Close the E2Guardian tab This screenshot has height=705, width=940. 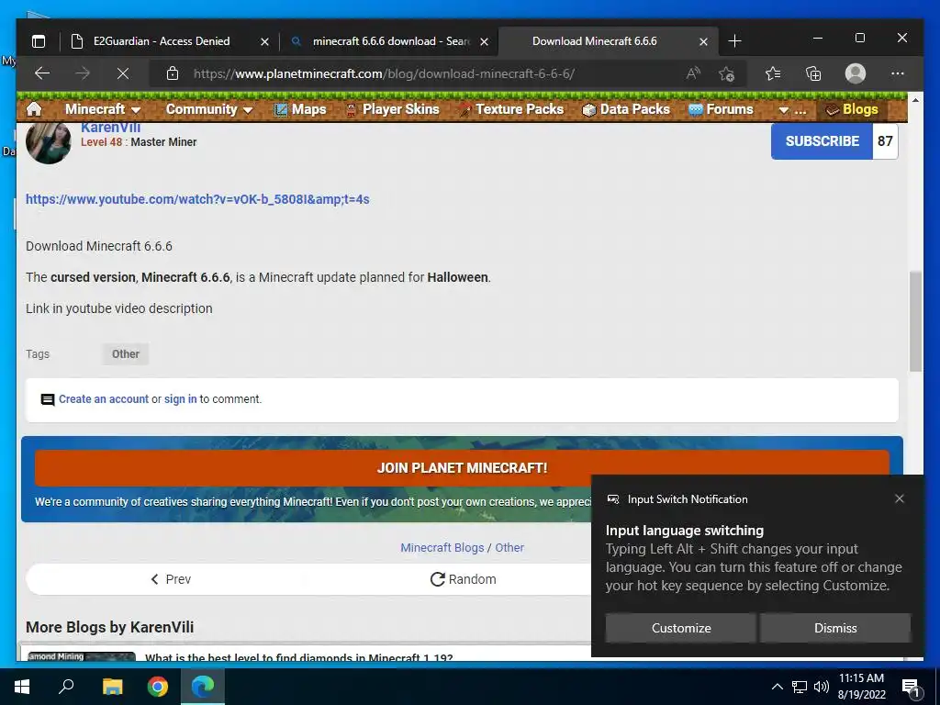[264, 41]
